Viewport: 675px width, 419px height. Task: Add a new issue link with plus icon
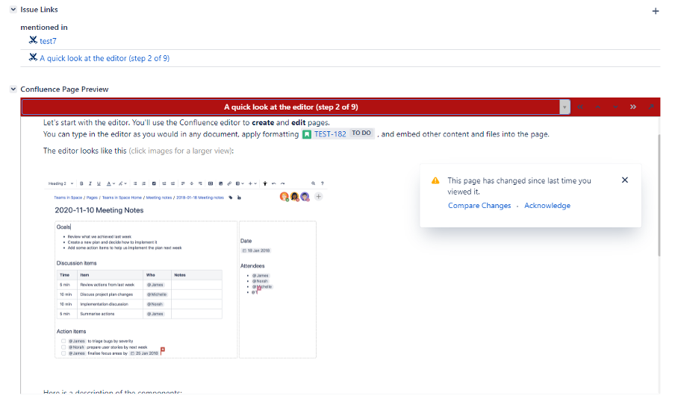point(656,11)
